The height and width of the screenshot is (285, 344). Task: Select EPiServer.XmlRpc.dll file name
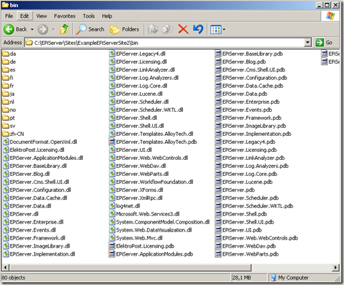[x=140, y=198]
